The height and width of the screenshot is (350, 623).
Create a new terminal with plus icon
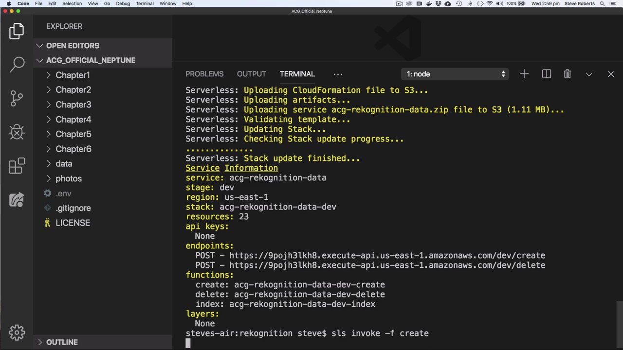click(x=524, y=74)
